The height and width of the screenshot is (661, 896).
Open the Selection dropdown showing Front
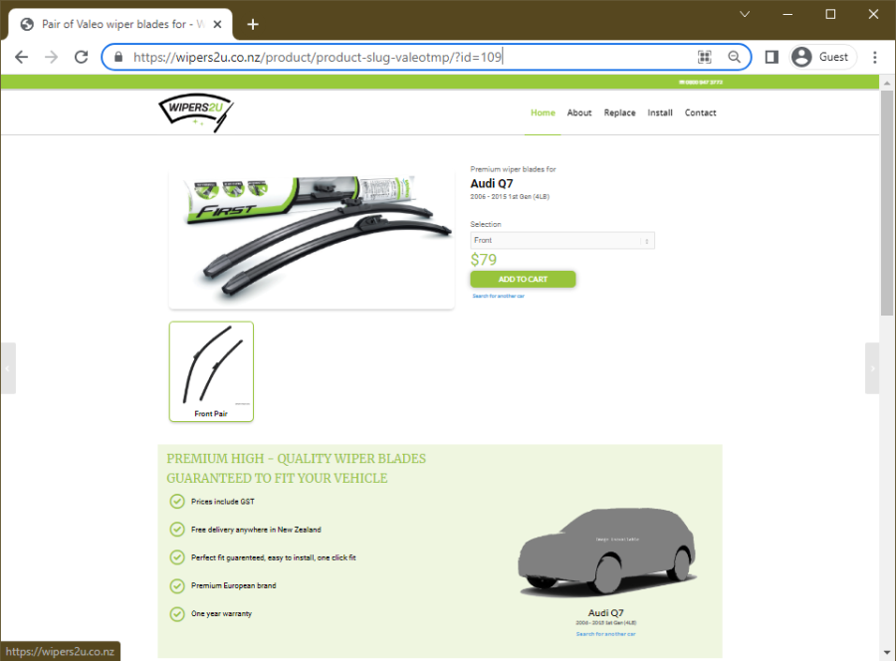pos(562,241)
